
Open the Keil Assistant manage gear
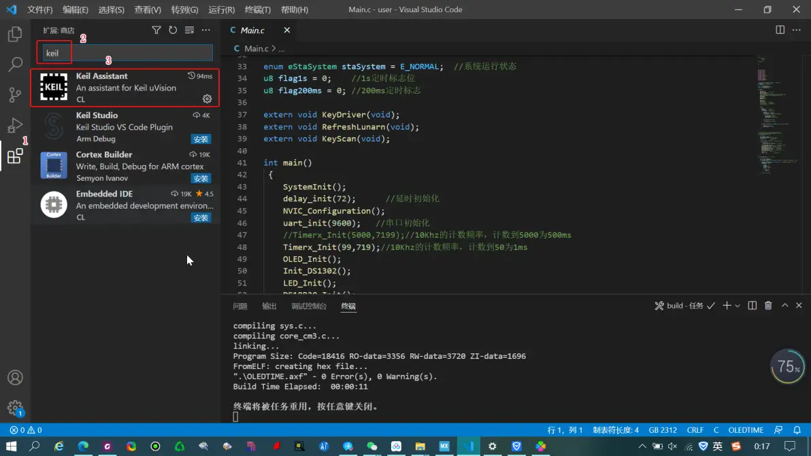(207, 99)
